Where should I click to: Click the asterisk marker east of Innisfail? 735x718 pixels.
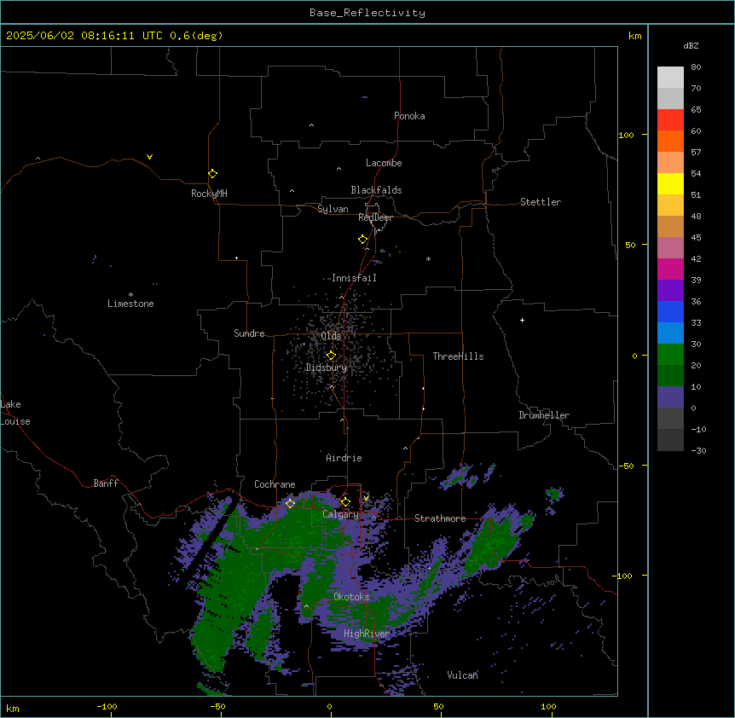[428, 258]
